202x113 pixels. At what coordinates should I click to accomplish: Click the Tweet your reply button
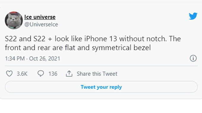coord(101,87)
